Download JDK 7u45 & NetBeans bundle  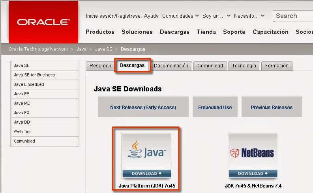253,173
